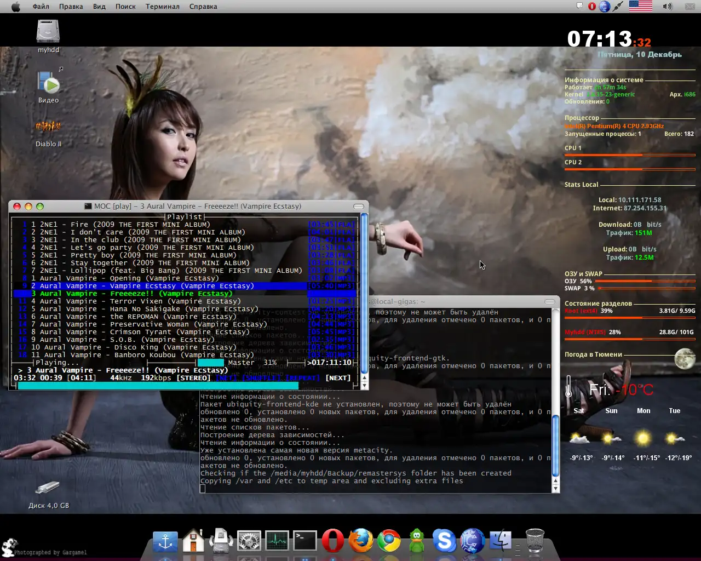Open the home folder dock icon
Screen dimensions: 701x561
(x=193, y=541)
